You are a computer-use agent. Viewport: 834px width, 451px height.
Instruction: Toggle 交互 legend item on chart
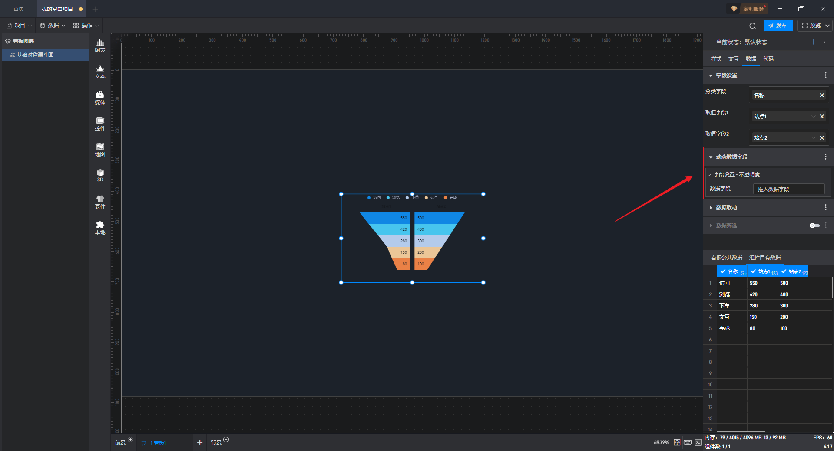[431, 197]
